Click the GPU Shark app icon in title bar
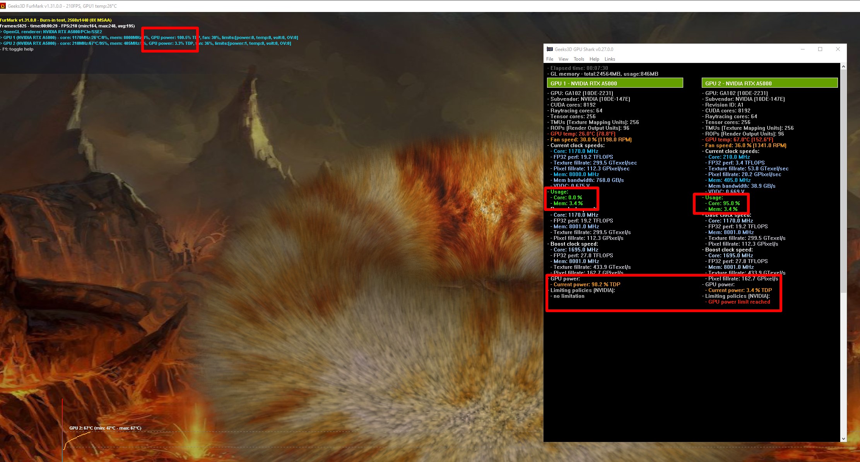The width and height of the screenshot is (860, 462). tap(550, 49)
